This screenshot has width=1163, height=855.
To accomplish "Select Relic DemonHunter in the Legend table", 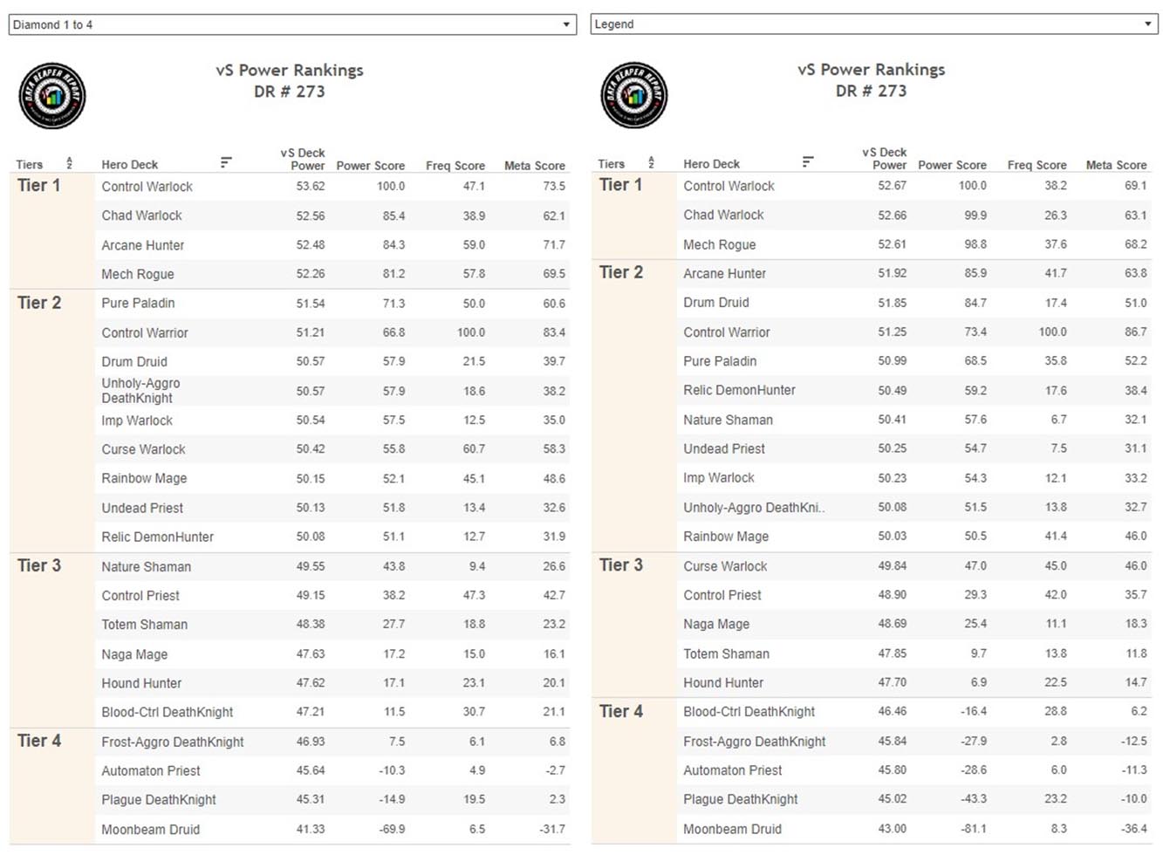I will pyautogui.click(x=740, y=390).
